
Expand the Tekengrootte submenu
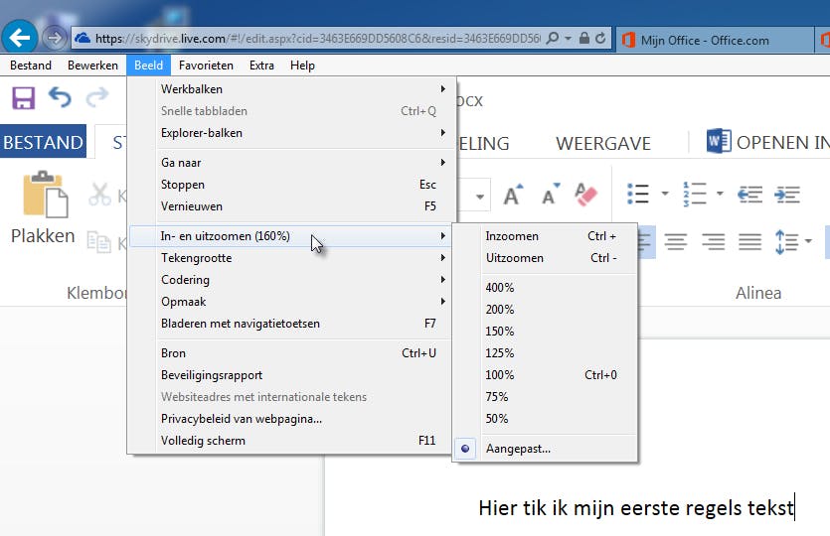click(x=289, y=258)
